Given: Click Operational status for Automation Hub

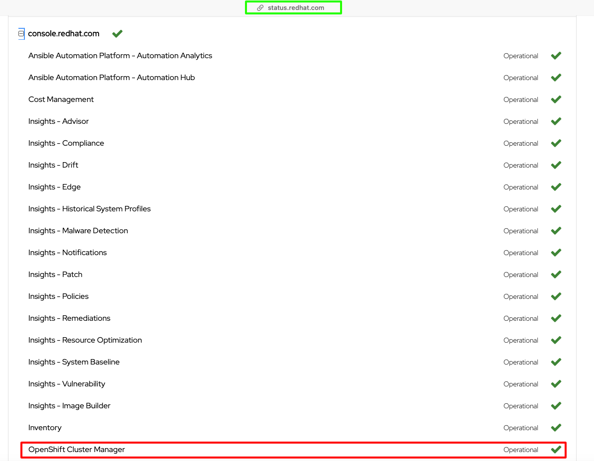Looking at the screenshot, I should 520,78.
